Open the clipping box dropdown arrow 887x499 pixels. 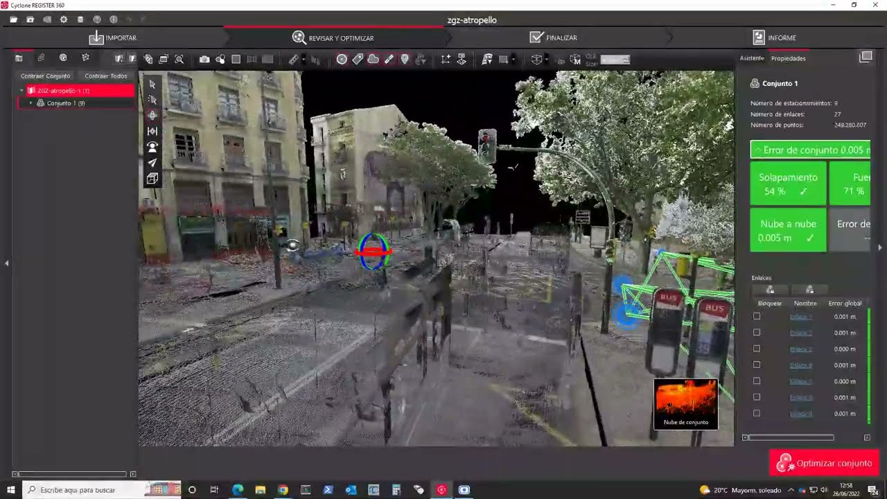[x=546, y=60]
